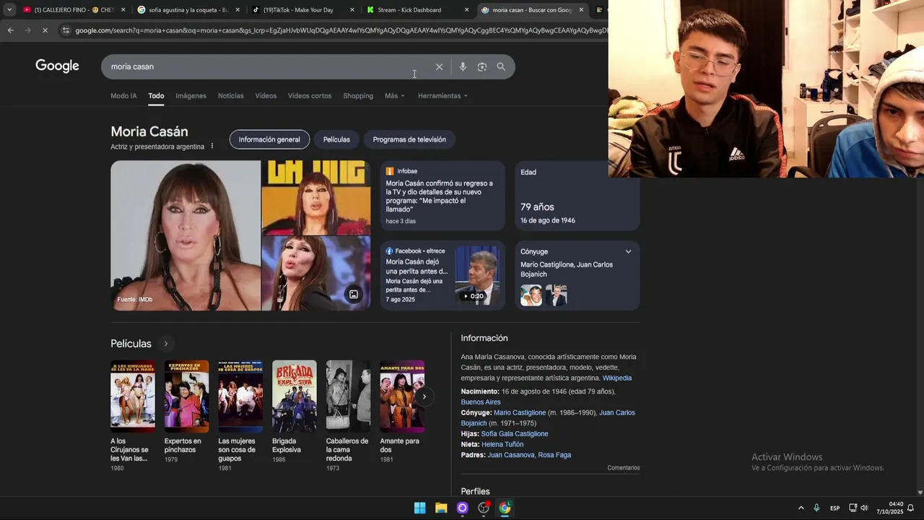Open the three-dot menu beside Actriz y presentadora
The height and width of the screenshot is (520, 924).
pos(212,147)
